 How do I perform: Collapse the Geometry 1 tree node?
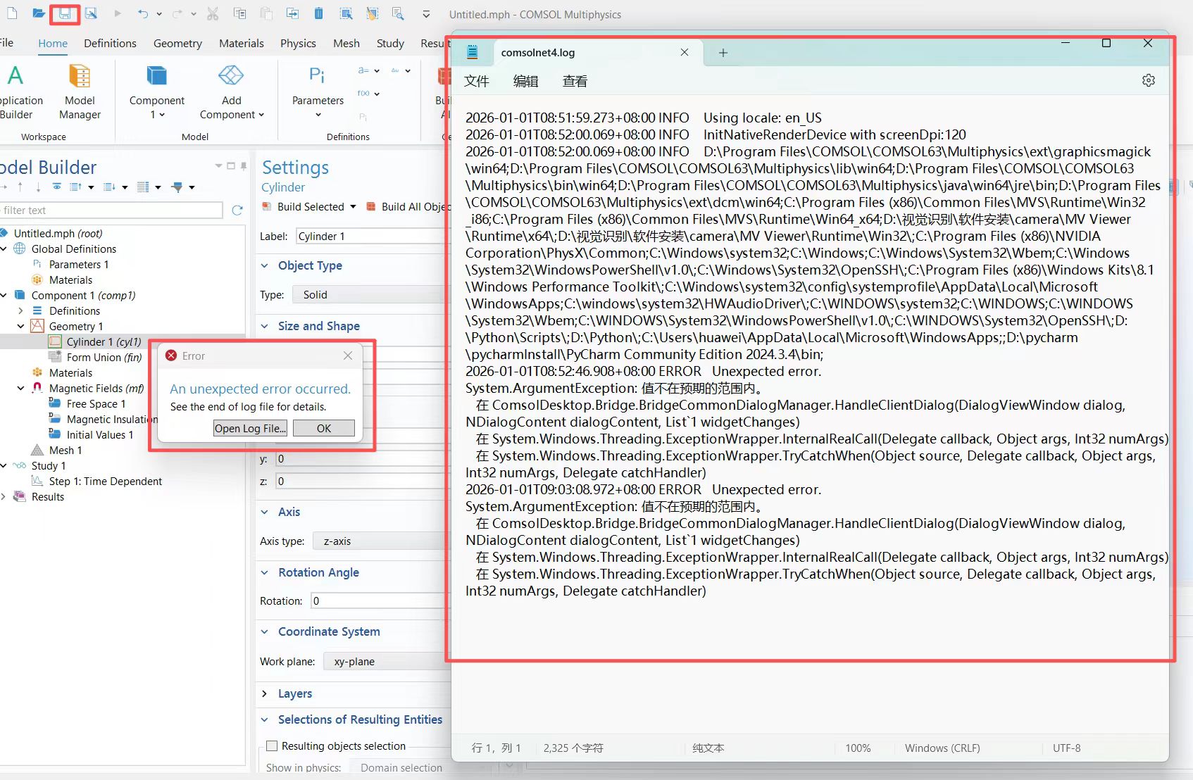[20, 326]
